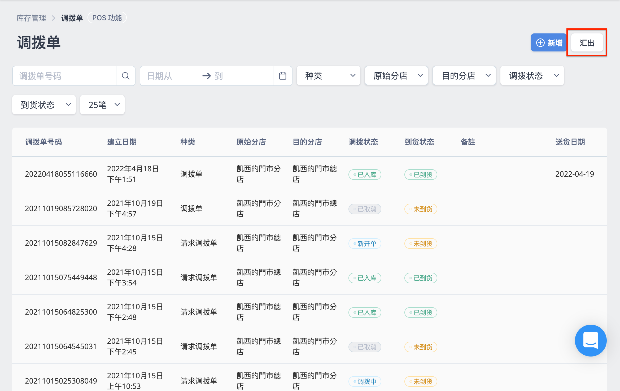
Task: Open transfer order 20211015082847629
Action: [61, 243]
